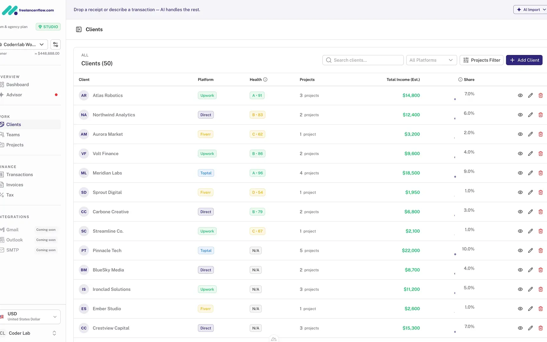547x342 pixels.
Task: View details for Meridian Labs
Action: pos(520,173)
